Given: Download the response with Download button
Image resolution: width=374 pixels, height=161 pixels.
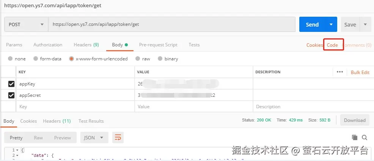Looking at the screenshot, I should point(355,120).
